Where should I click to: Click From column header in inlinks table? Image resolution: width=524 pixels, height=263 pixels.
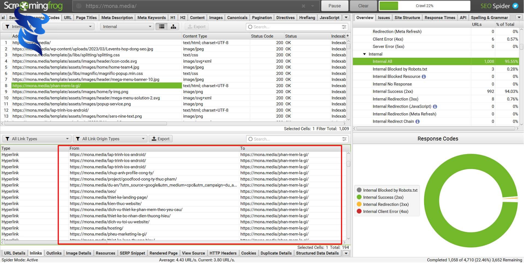154,148
